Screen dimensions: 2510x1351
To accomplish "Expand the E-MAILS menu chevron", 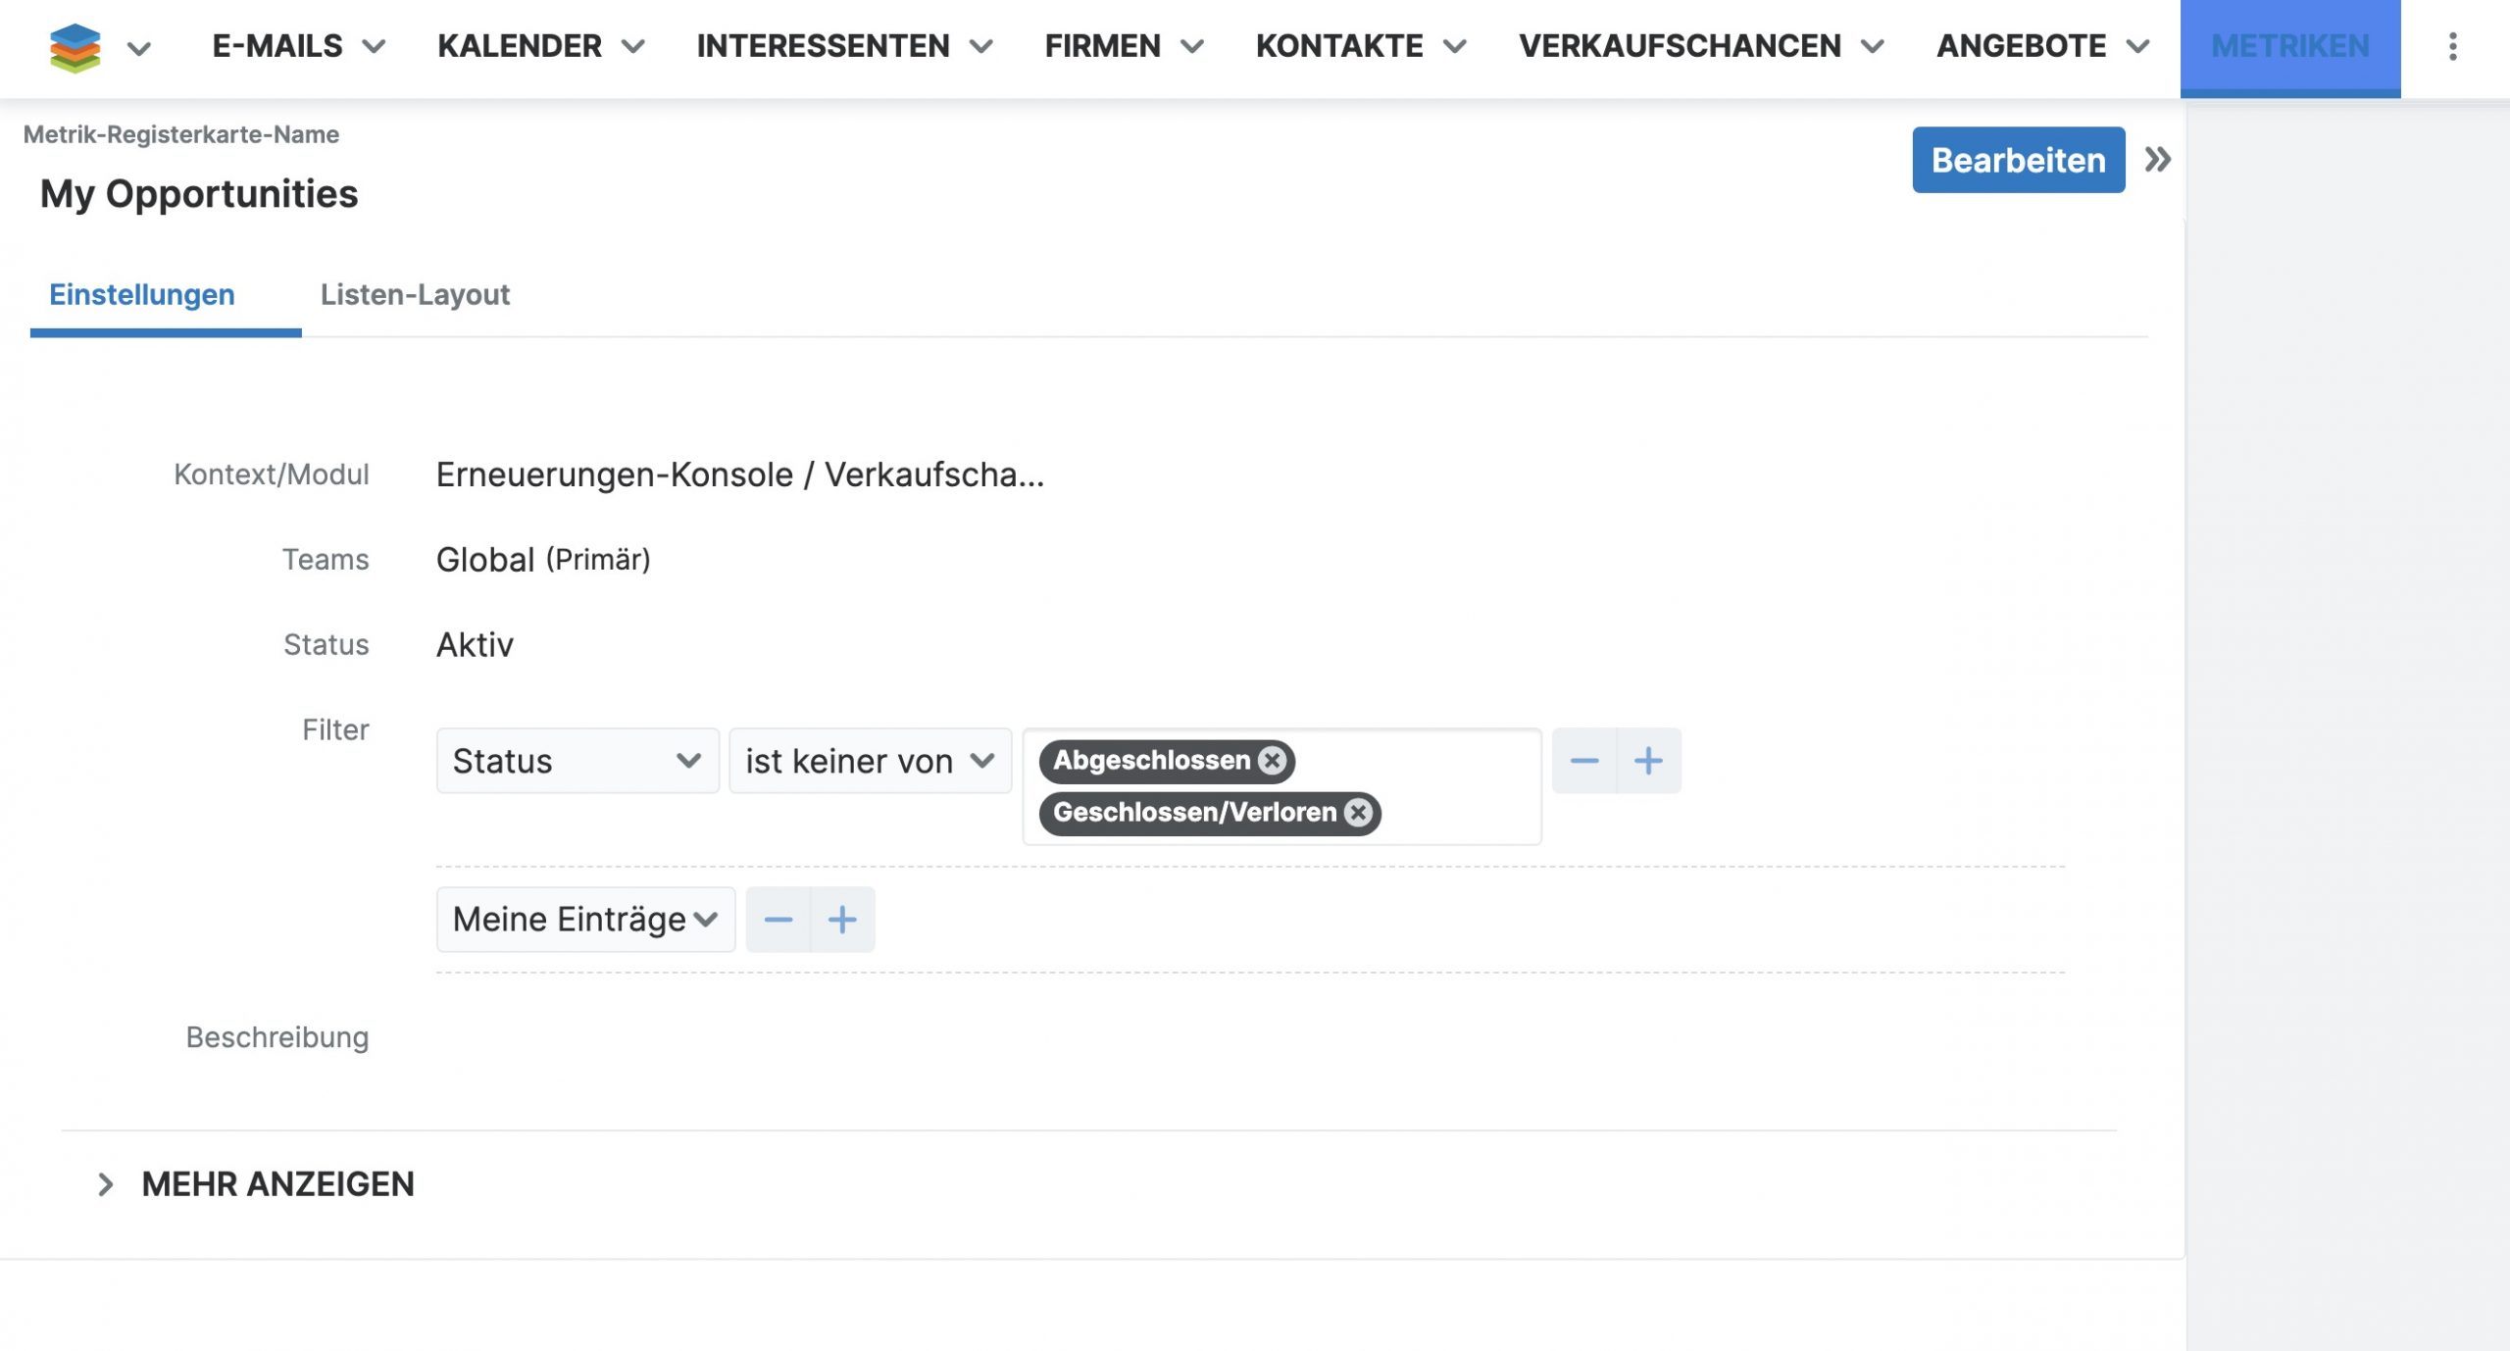I will tap(374, 46).
